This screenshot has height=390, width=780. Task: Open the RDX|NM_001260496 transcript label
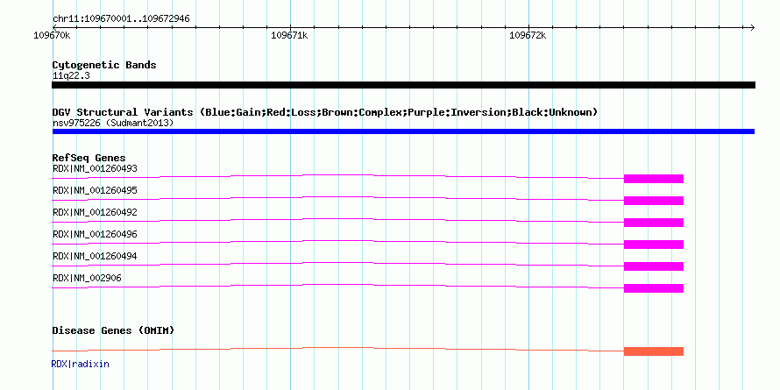point(95,234)
